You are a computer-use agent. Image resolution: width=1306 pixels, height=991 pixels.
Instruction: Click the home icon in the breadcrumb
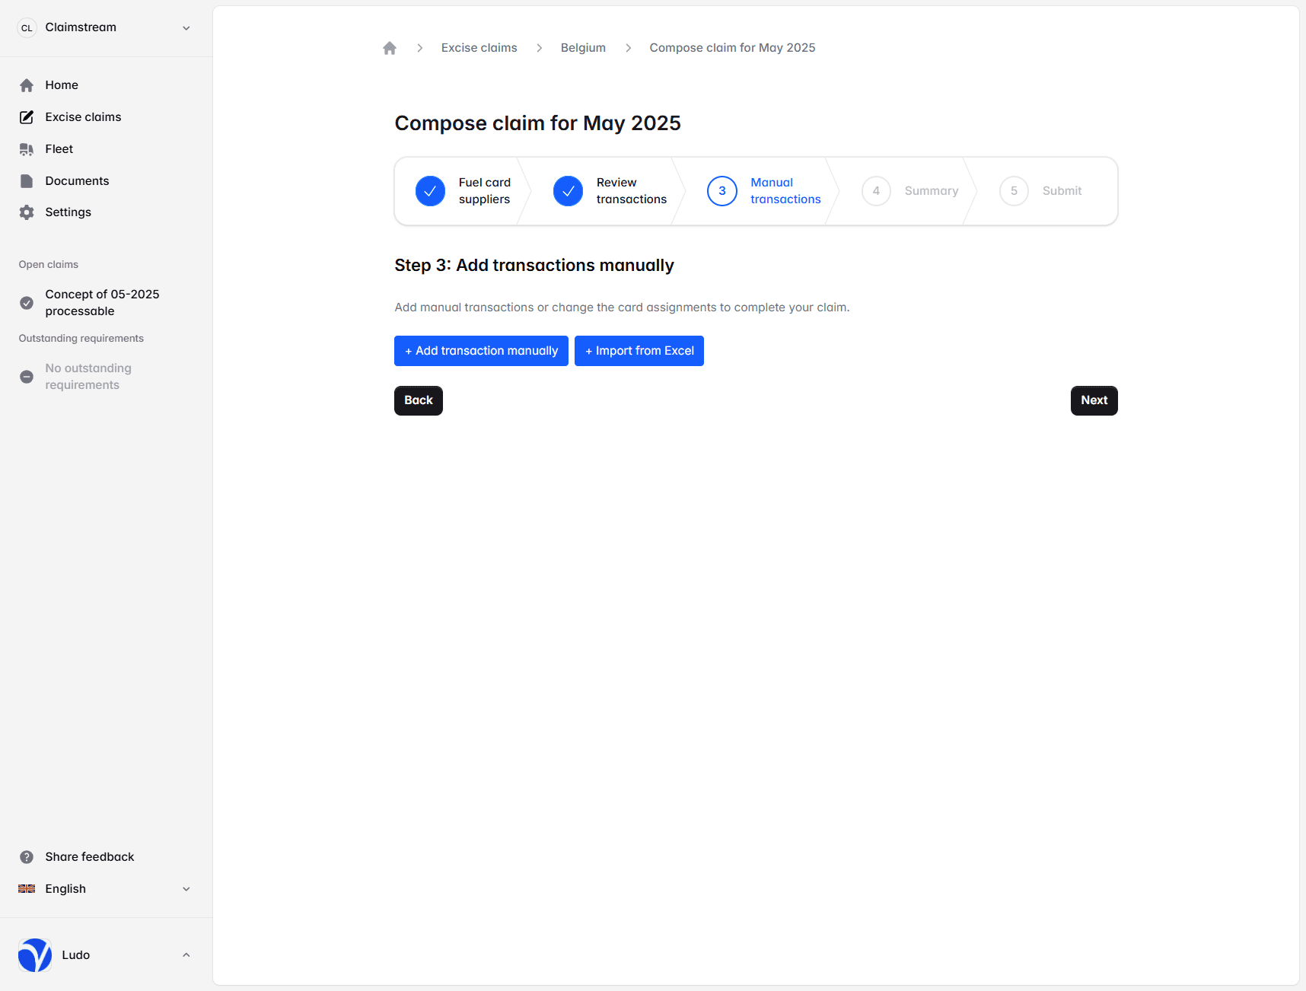tap(390, 48)
